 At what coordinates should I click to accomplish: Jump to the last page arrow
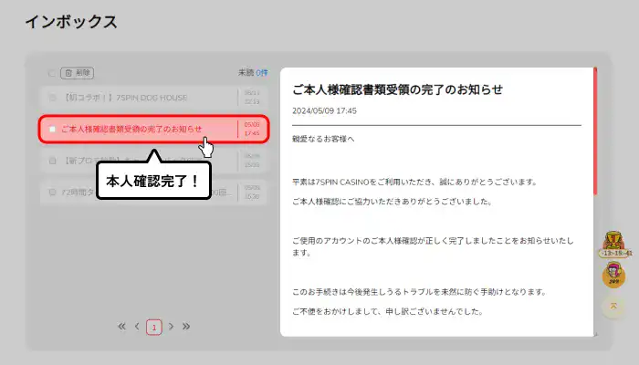coord(186,327)
